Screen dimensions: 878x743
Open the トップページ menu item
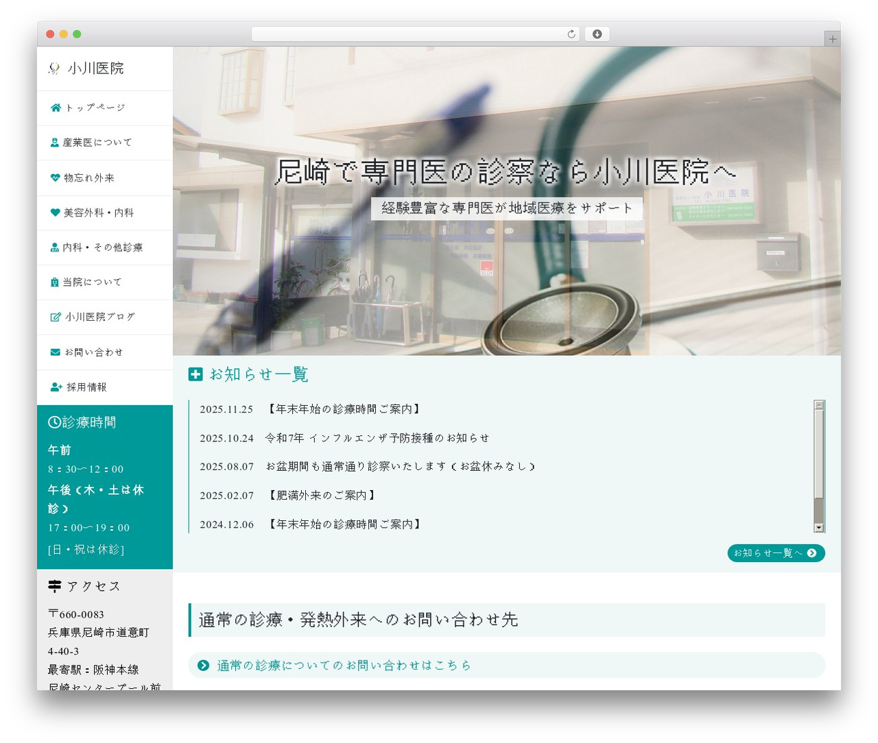coord(105,108)
